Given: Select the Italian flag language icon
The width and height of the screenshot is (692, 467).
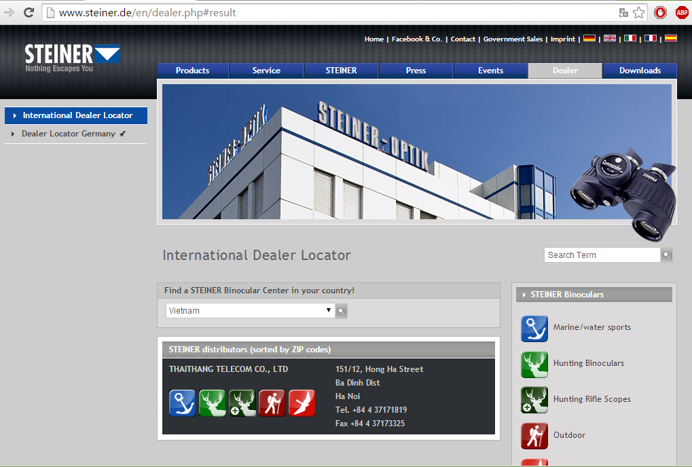Looking at the screenshot, I should (x=630, y=39).
